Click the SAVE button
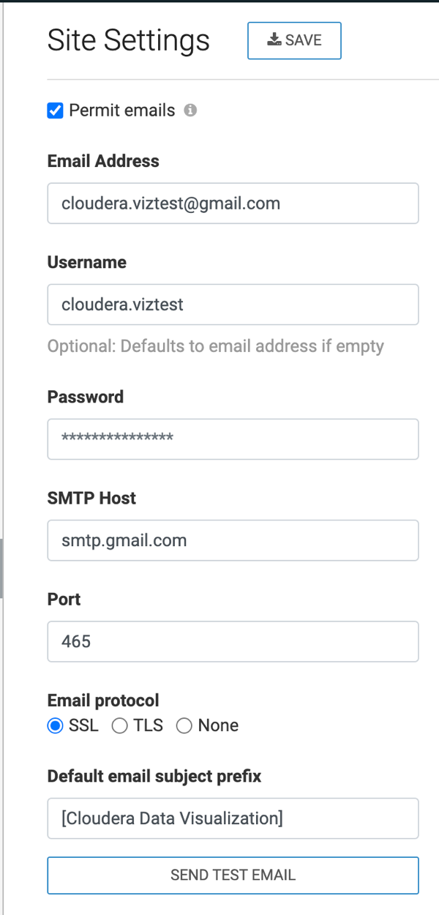Screen dimensions: 439x915 tap(294, 41)
